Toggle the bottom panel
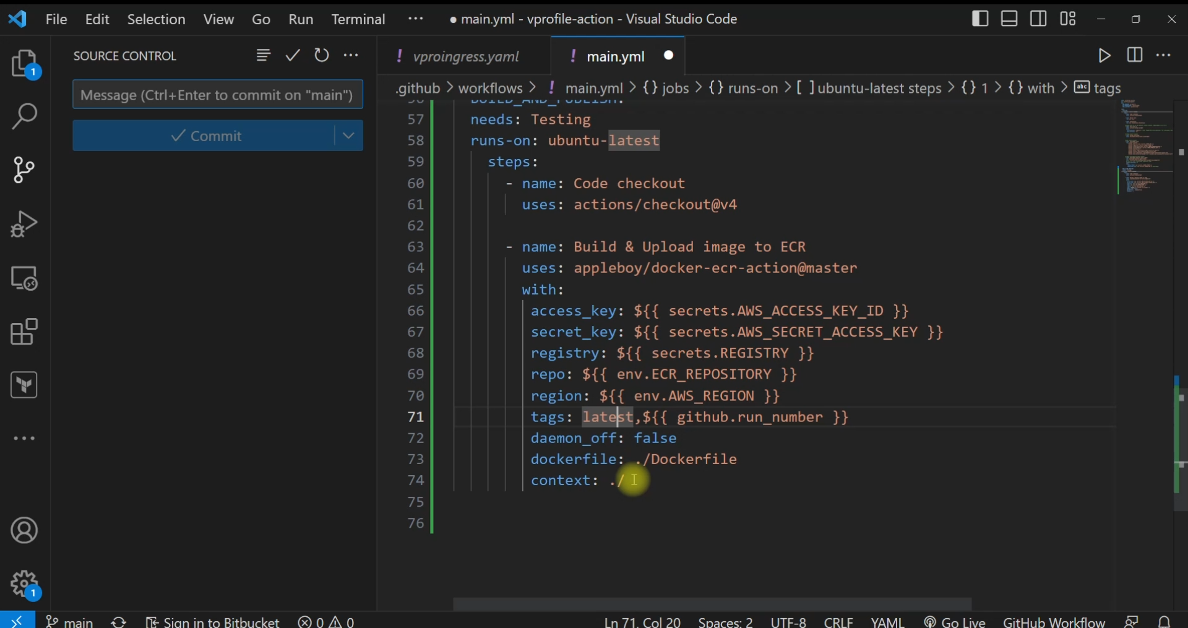This screenshot has width=1188, height=628. point(1009,19)
